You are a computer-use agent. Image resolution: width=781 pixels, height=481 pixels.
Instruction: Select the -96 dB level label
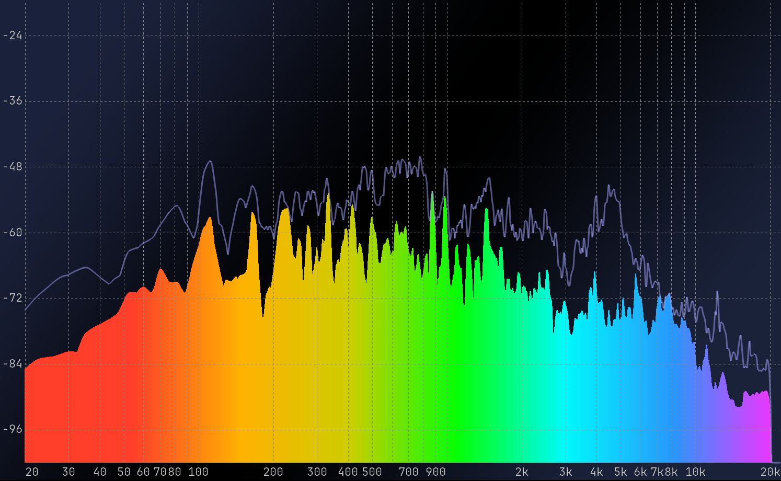point(13,430)
